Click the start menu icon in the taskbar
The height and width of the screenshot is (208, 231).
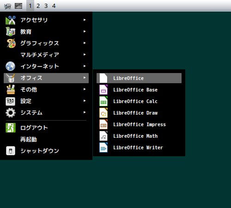[x=7, y=6]
